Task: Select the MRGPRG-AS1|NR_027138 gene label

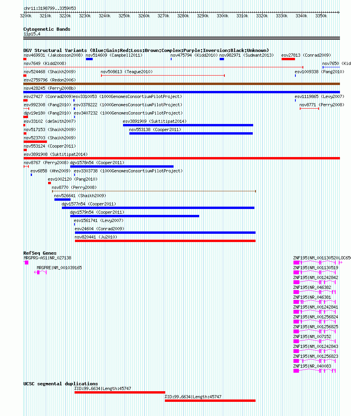Action: tap(47, 258)
